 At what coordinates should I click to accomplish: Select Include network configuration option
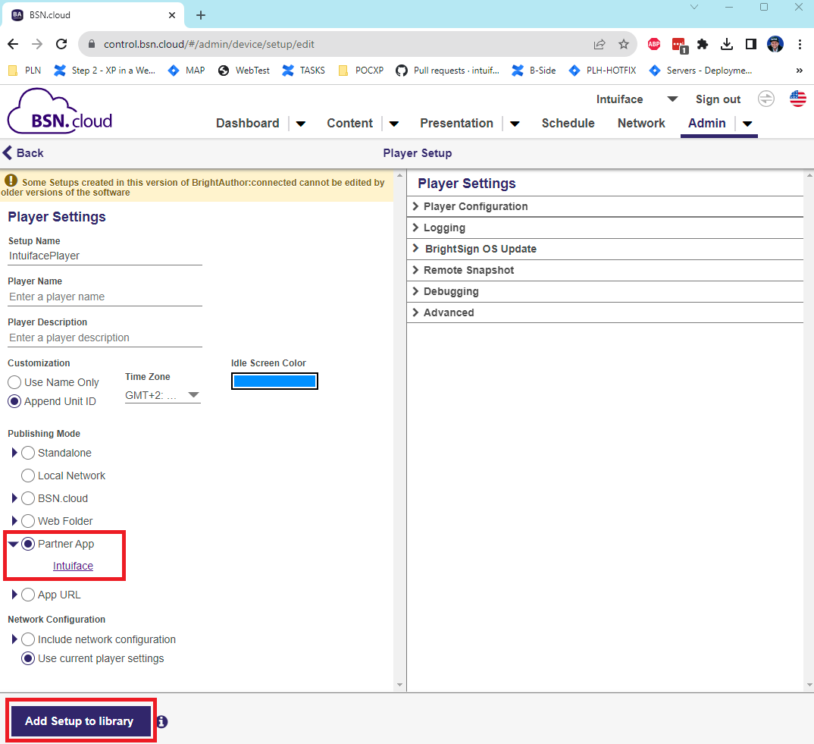point(28,639)
